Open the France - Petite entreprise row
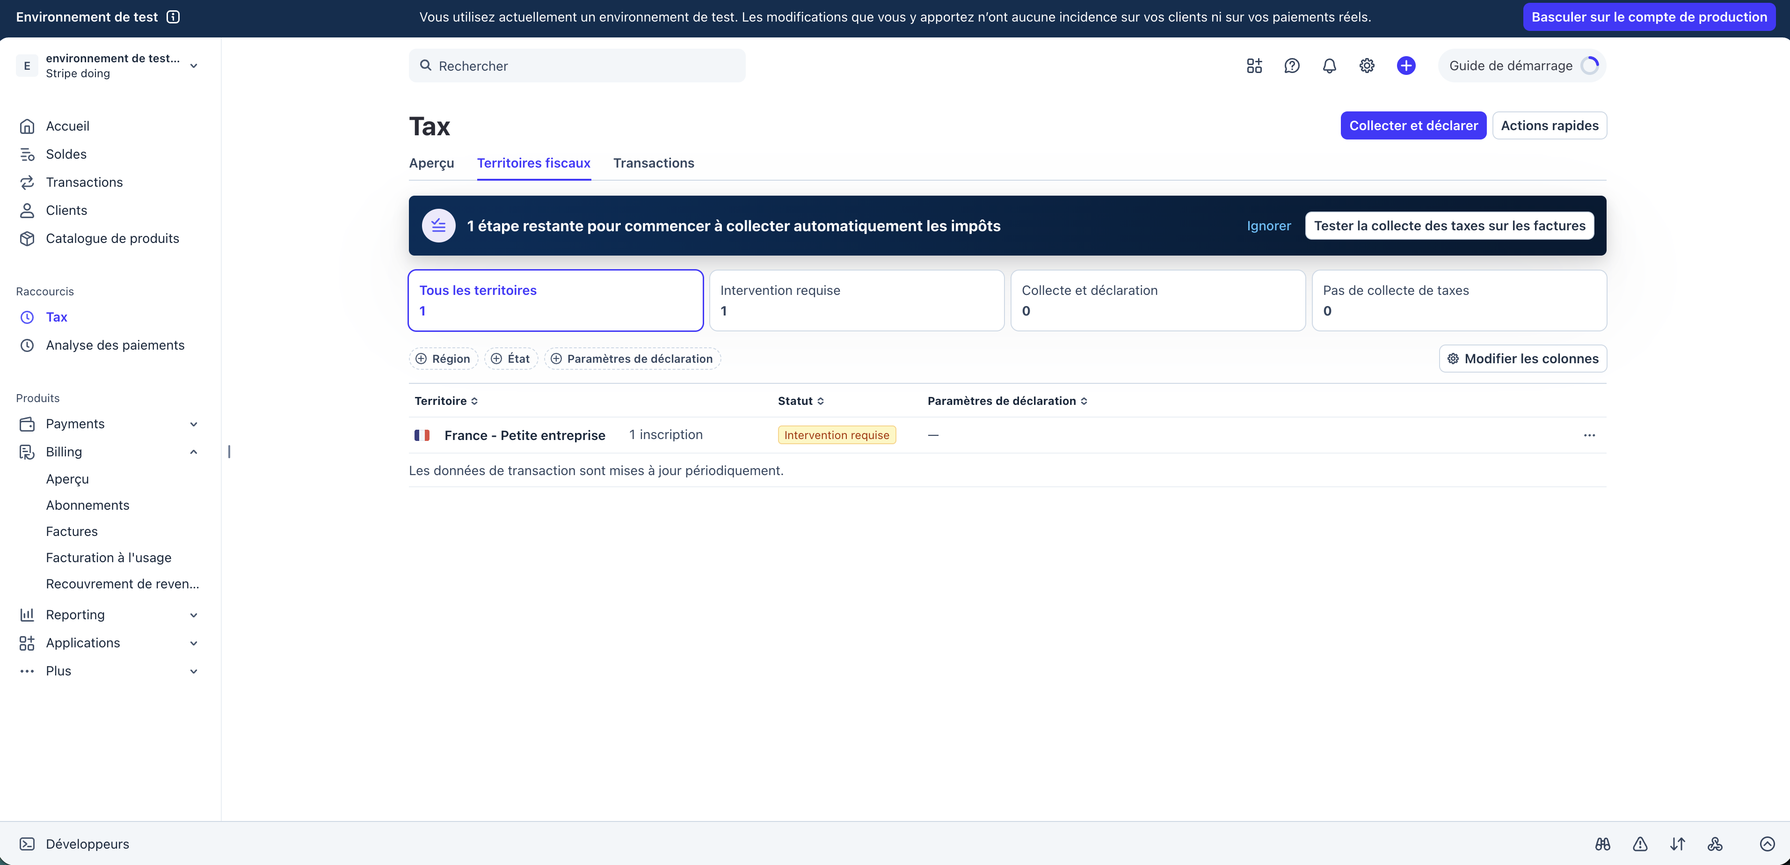This screenshot has width=1790, height=865. [x=1008, y=435]
